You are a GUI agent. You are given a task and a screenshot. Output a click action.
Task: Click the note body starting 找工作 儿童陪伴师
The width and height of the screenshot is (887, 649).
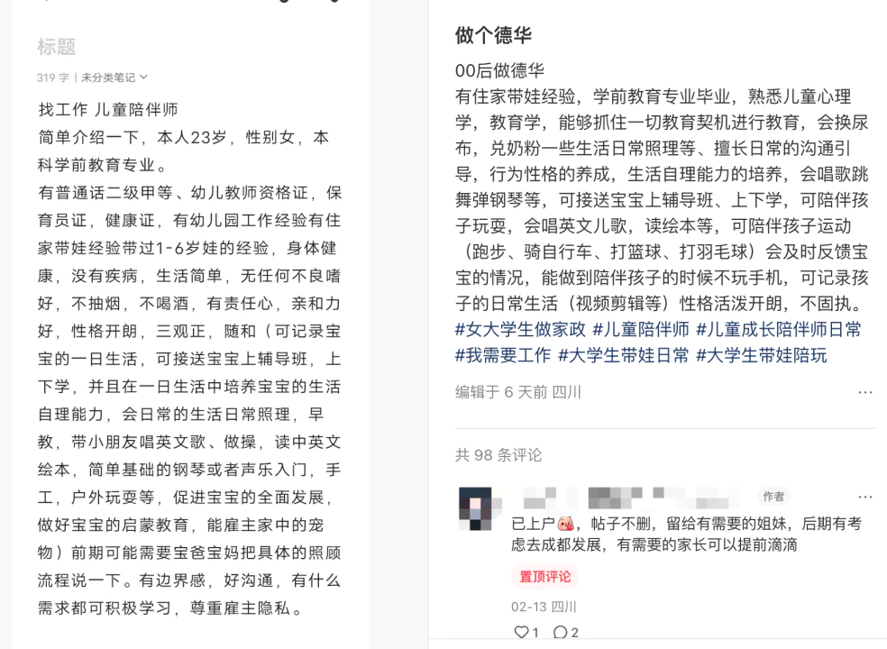click(x=189, y=359)
